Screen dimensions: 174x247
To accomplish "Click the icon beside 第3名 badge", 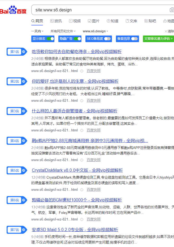I will [x=24, y=111].
